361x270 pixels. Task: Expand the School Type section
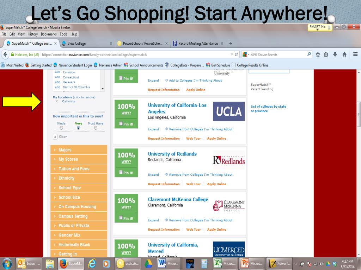click(79, 188)
